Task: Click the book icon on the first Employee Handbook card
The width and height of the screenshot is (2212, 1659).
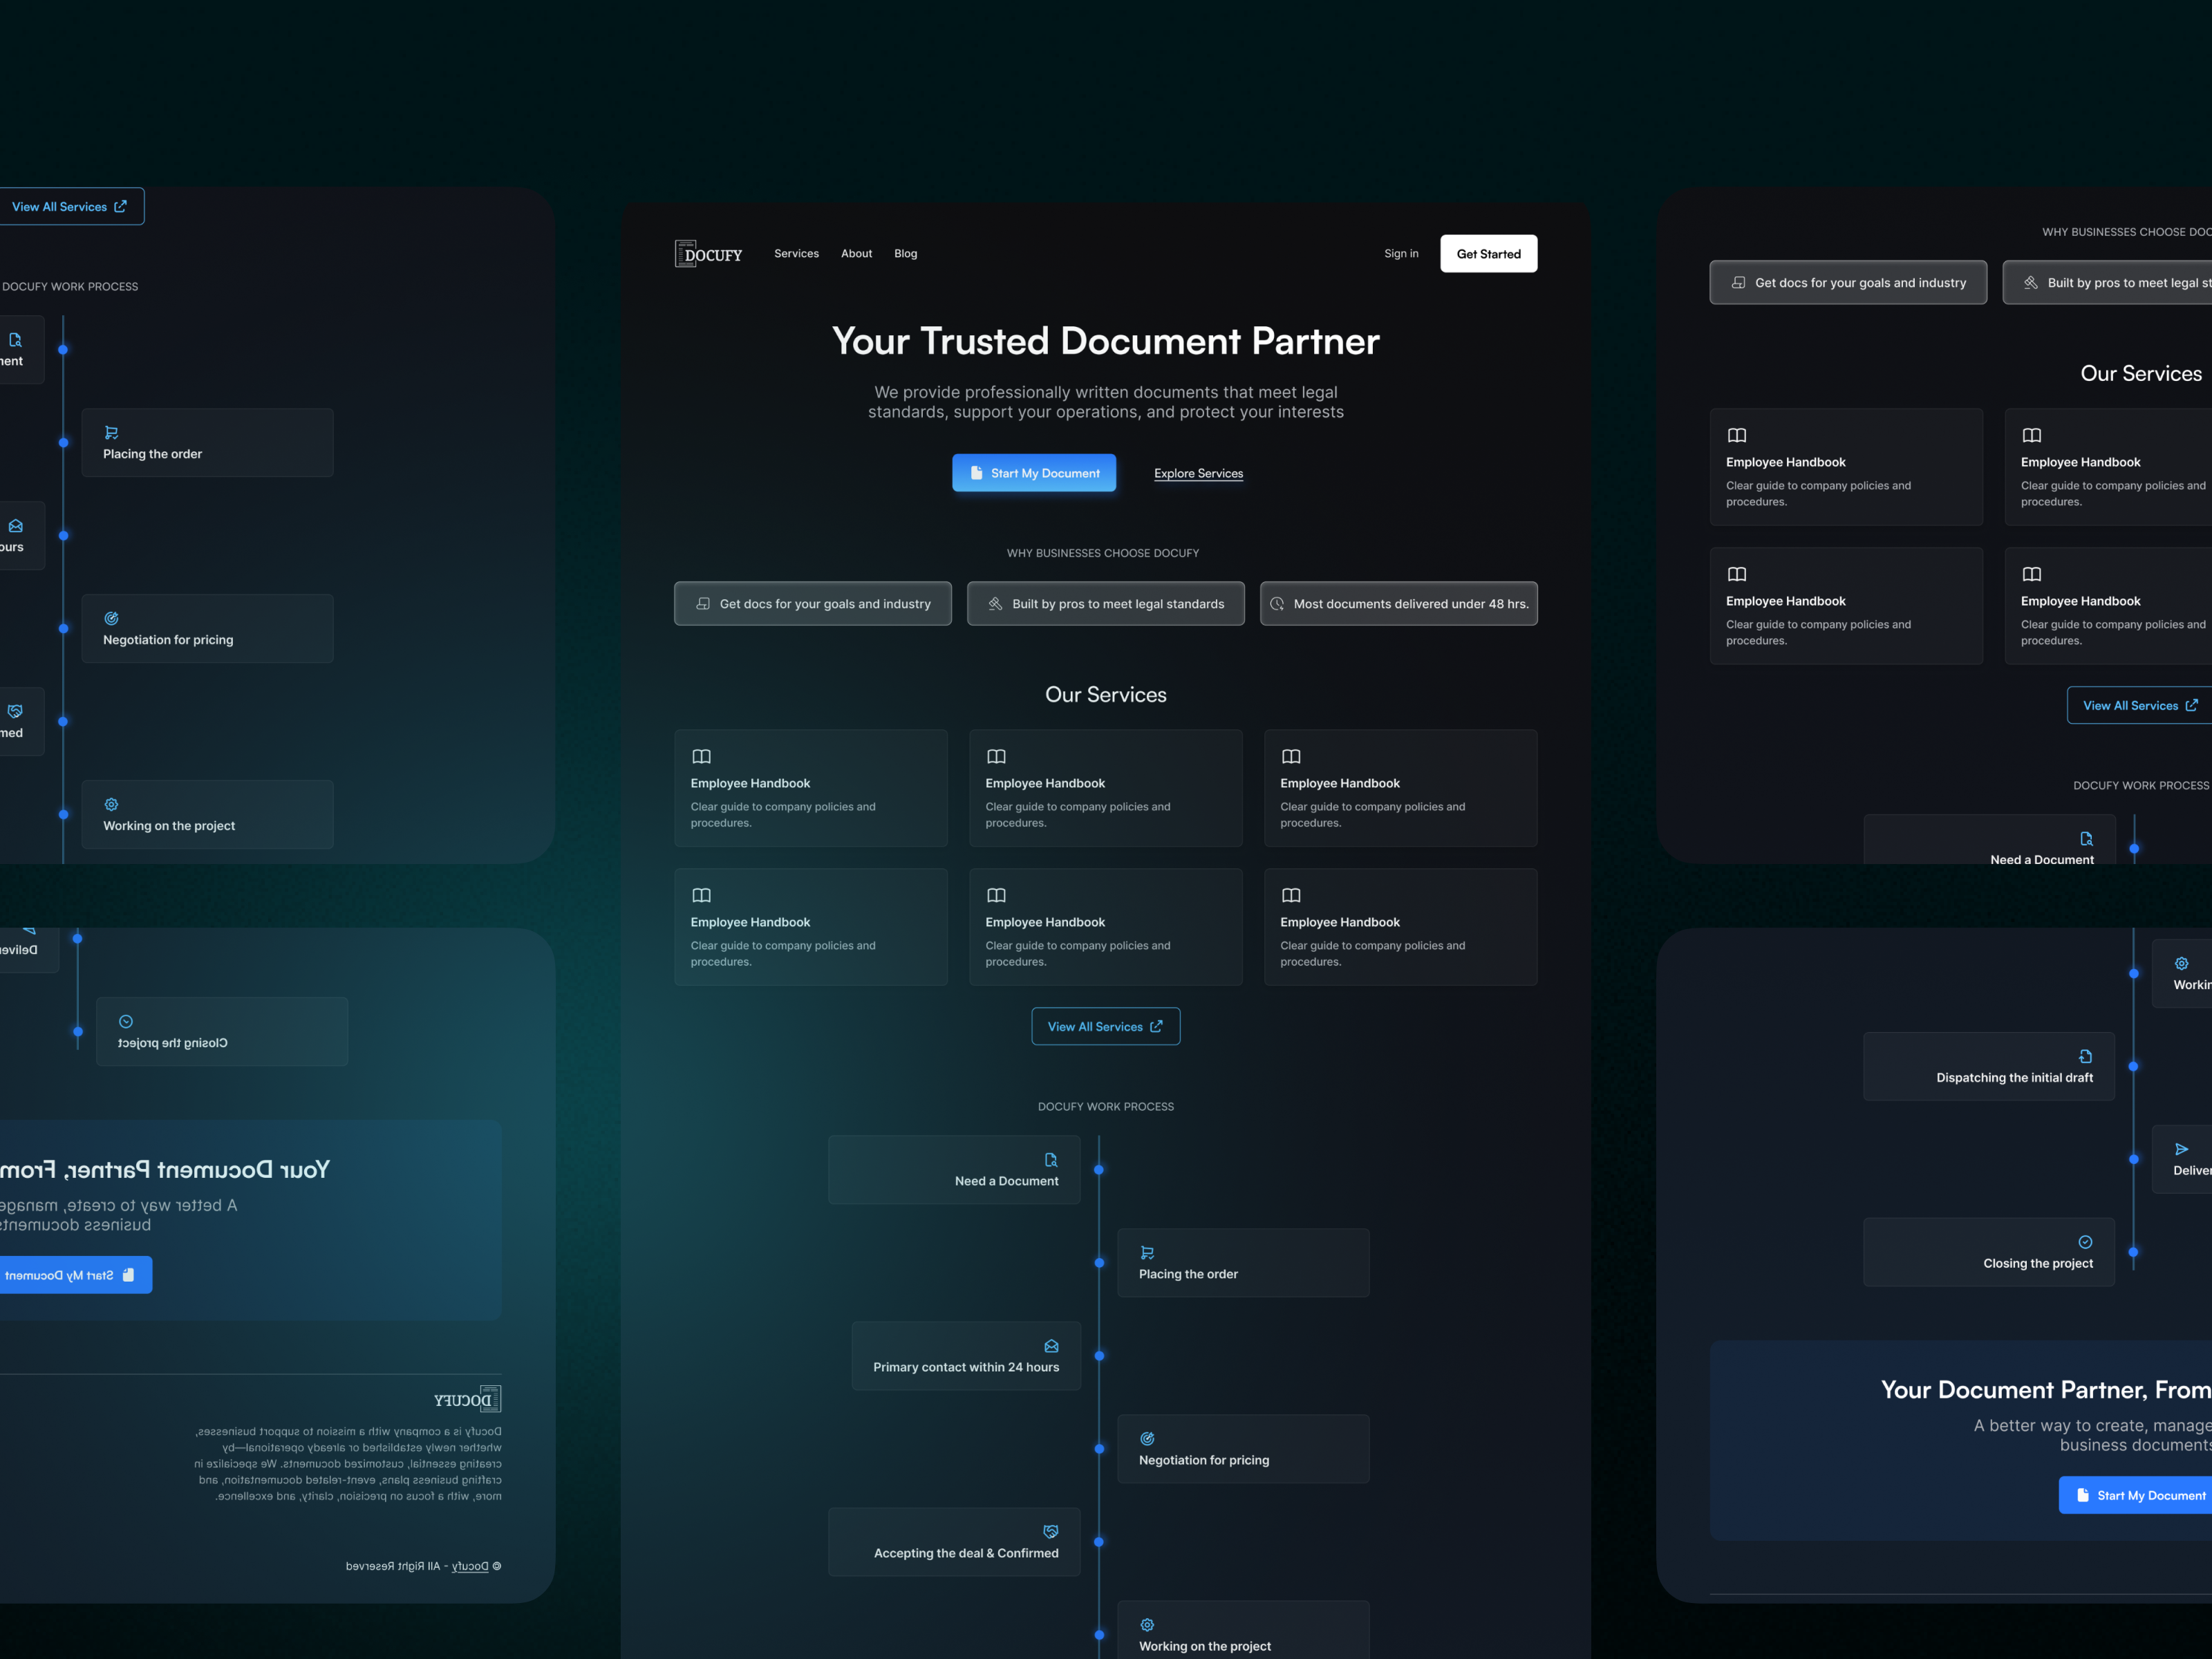Action: pyautogui.click(x=701, y=757)
